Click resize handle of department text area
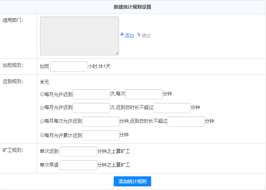266x190 pixels. (117, 53)
